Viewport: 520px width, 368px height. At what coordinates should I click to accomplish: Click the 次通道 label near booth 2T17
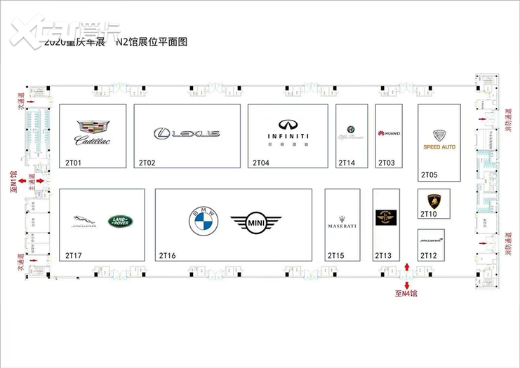(x=21, y=262)
